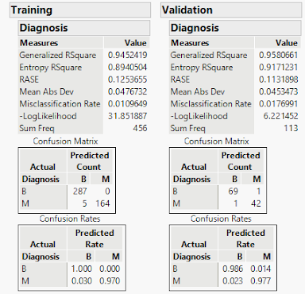Click Validation -LogLikelihood value 6.221452
The image size is (305, 294).
[280, 116]
